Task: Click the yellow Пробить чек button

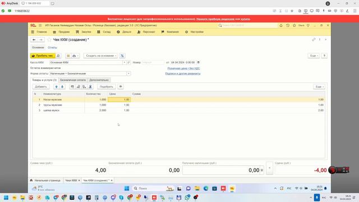Action: coord(43,56)
